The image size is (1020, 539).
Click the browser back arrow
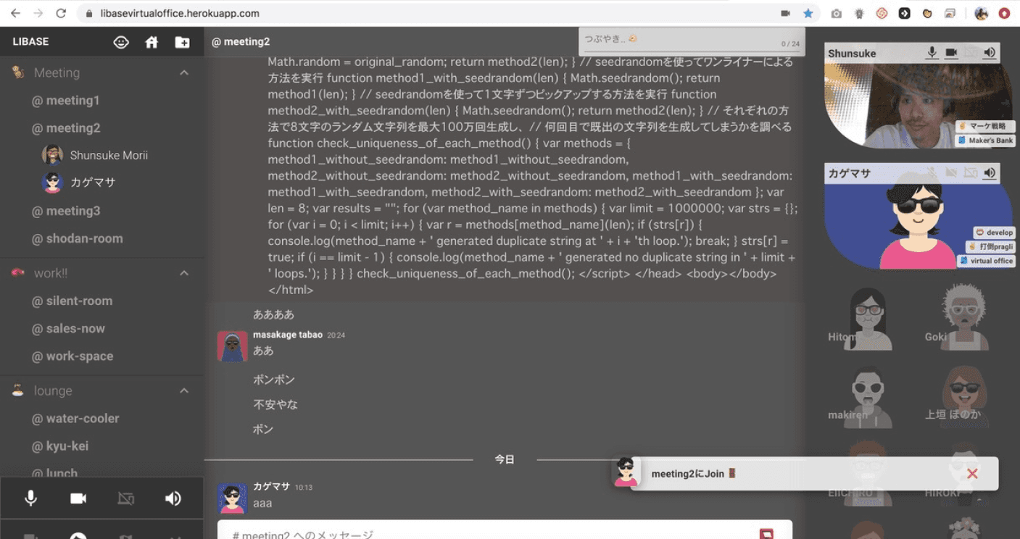(15, 13)
